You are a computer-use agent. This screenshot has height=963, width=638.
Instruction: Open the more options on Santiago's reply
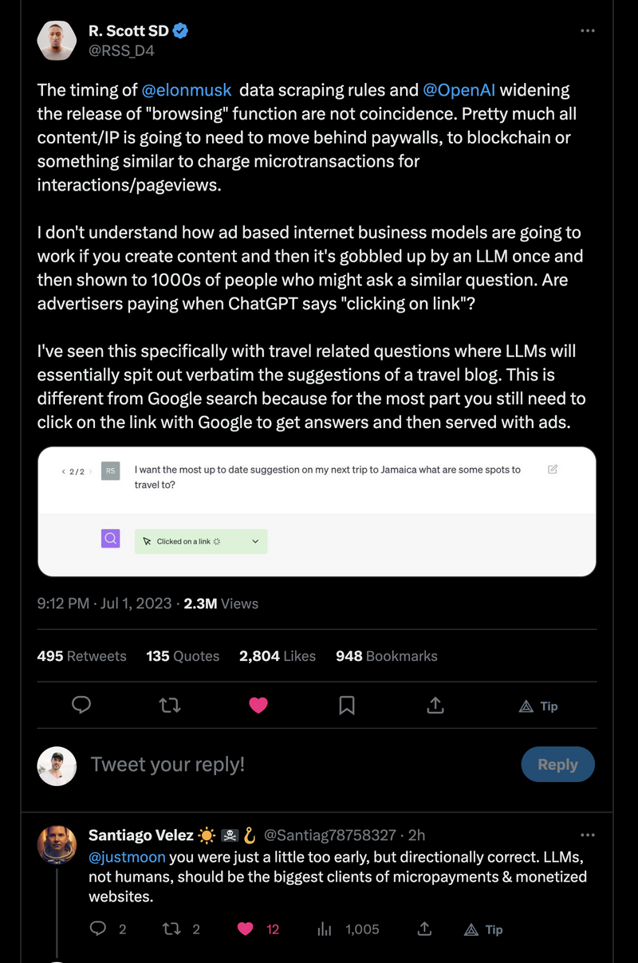588,835
